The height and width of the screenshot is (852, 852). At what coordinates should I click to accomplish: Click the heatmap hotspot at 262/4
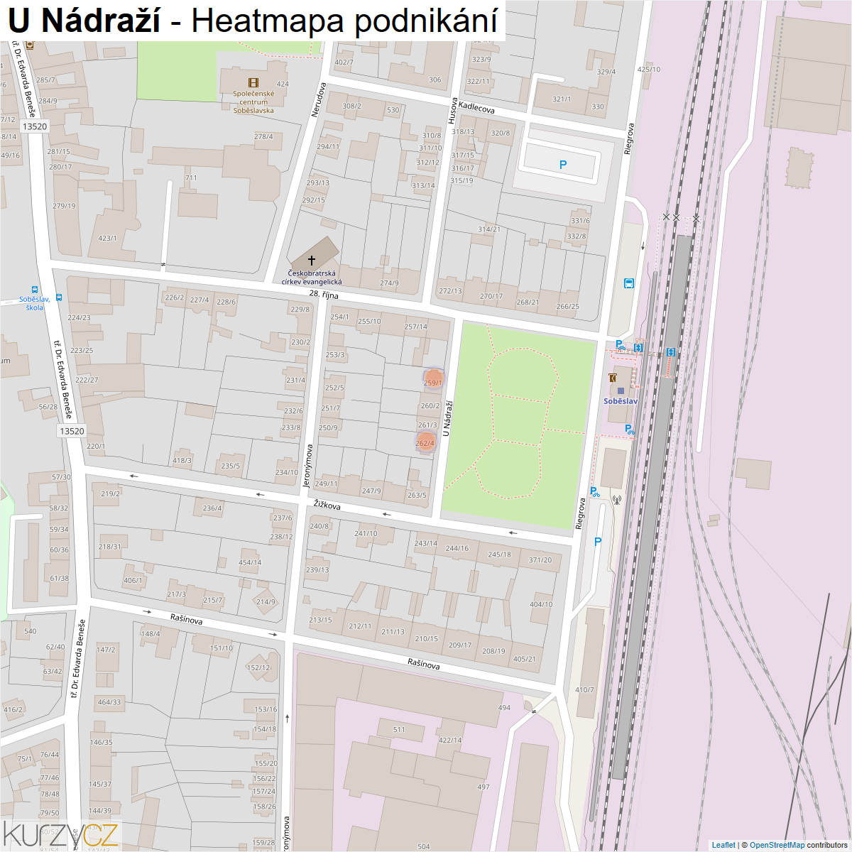coord(425,442)
